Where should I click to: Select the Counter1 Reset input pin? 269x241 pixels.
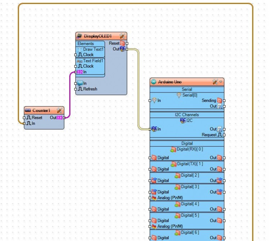click(24, 118)
